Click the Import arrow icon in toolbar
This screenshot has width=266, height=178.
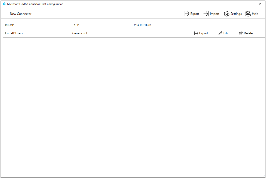click(x=206, y=14)
